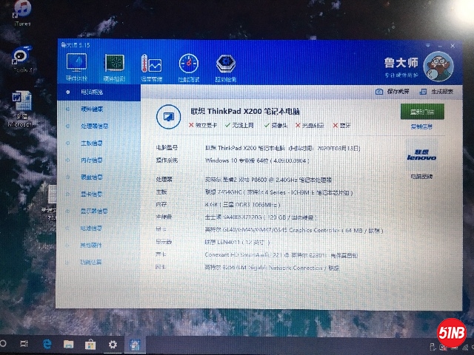Click the Gigabit Network Connection value
Image resolution: width=474 pixels, height=355 pixels.
272,268
